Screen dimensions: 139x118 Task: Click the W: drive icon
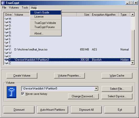[6, 53]
